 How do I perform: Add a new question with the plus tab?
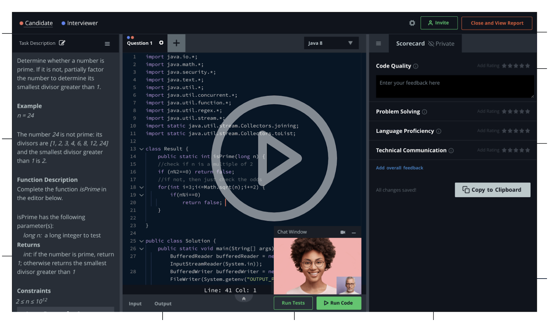(176, 43)
